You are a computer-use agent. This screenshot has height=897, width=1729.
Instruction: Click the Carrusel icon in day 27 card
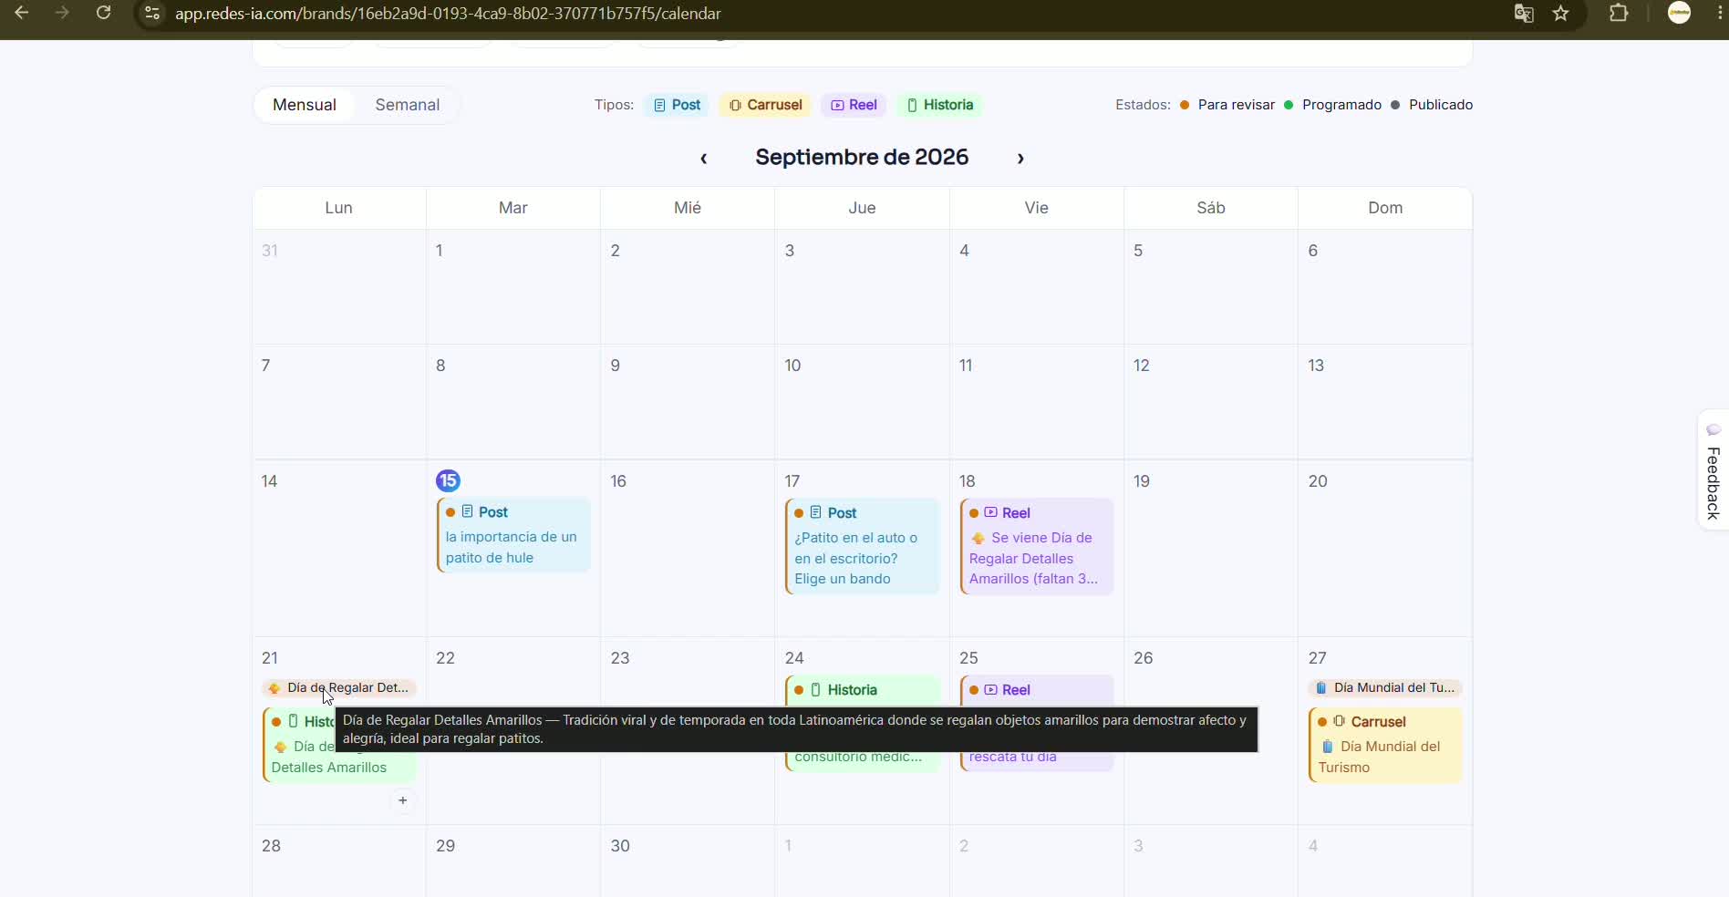pyautogui.click(x=1339, y=721)
